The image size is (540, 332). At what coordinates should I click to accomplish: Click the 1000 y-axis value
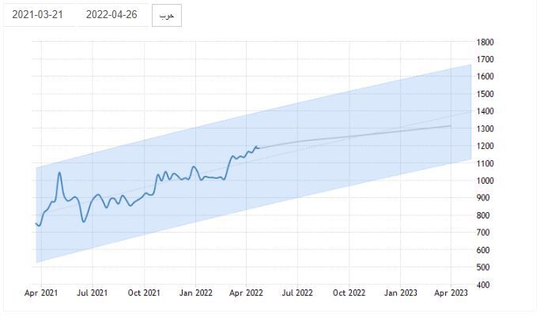[485, 181]
